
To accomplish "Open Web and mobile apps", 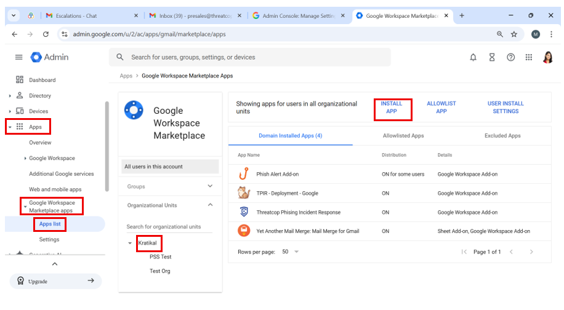I will [x=55, y=189].
